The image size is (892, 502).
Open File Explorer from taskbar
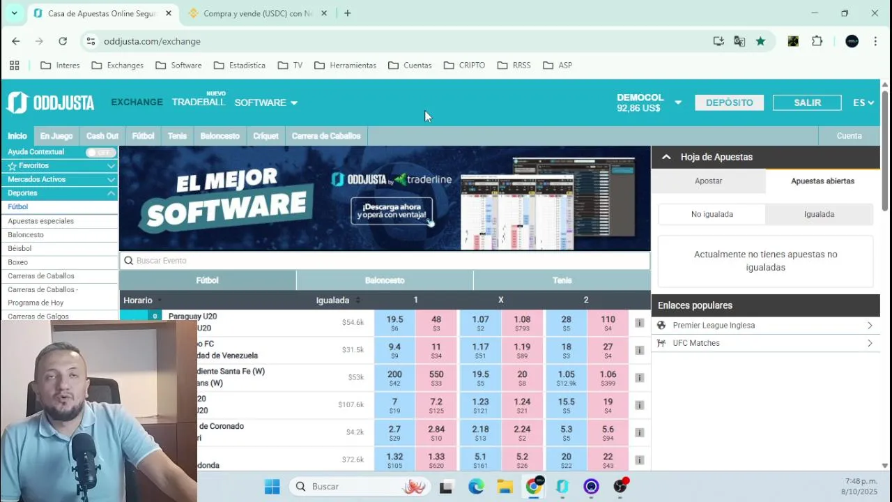(x=505, y=487)
